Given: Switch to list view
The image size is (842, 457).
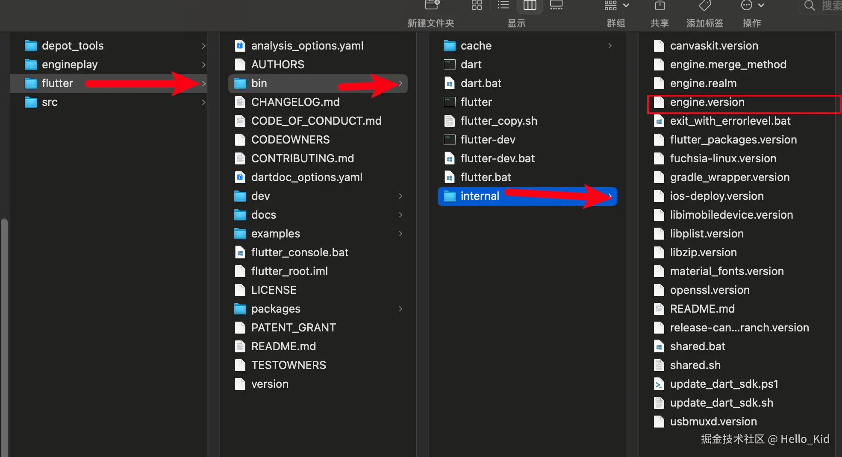Looking at the screenshot, I should (x=503, y=5).
